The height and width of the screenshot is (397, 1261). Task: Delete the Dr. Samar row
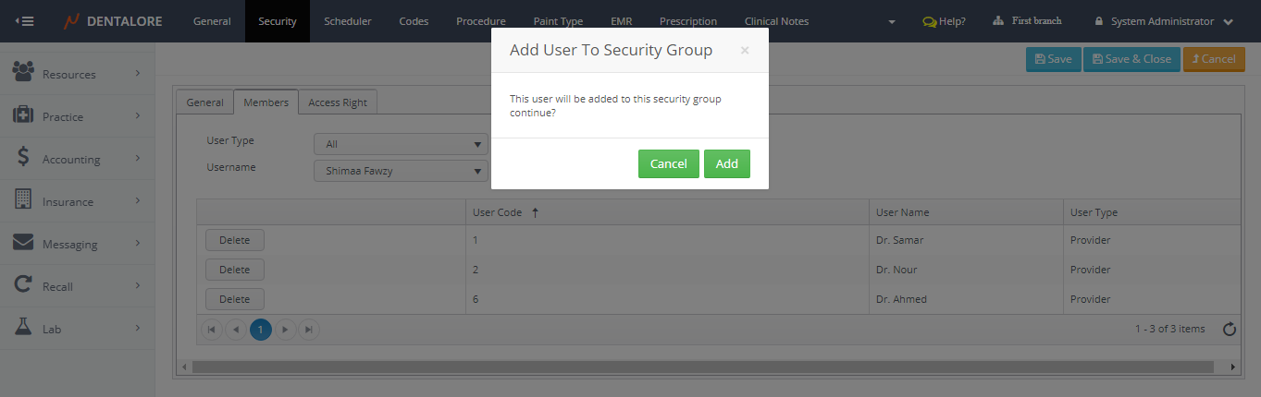click(x=234, y=240)
